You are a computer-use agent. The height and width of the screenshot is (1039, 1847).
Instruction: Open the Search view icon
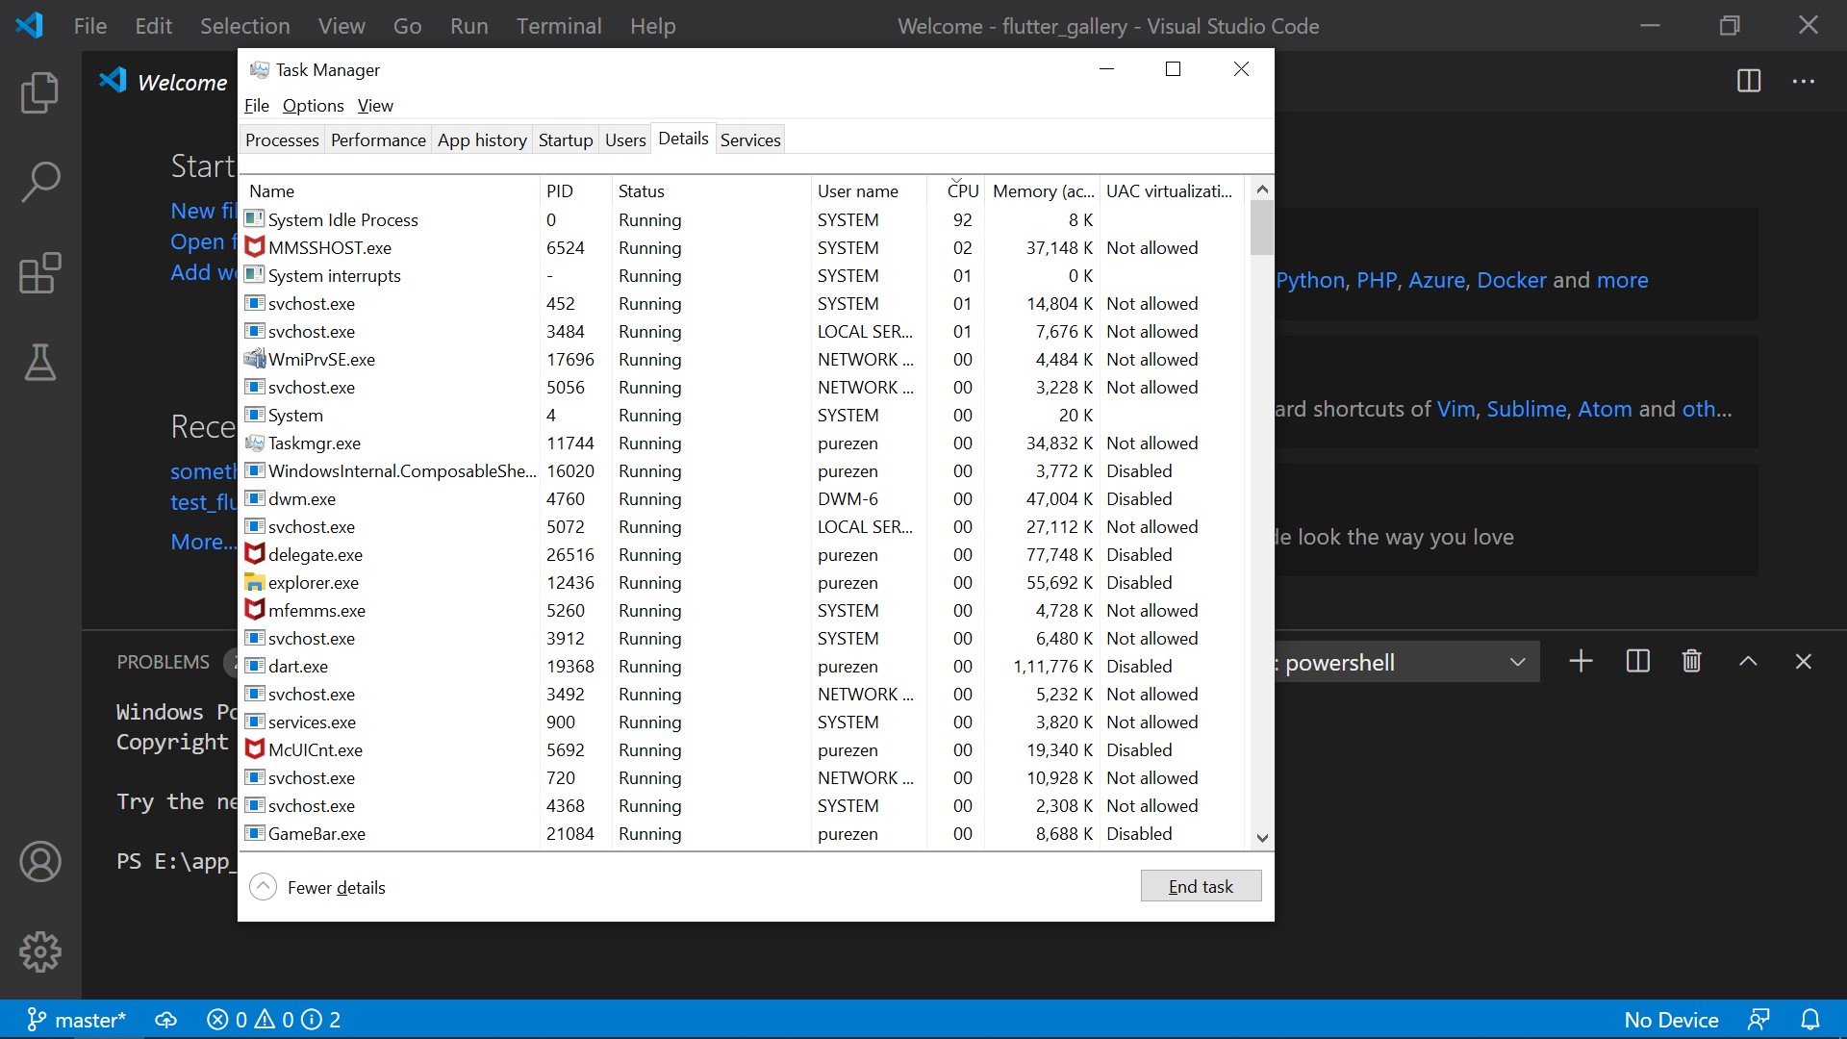click(x=39, y=182)
